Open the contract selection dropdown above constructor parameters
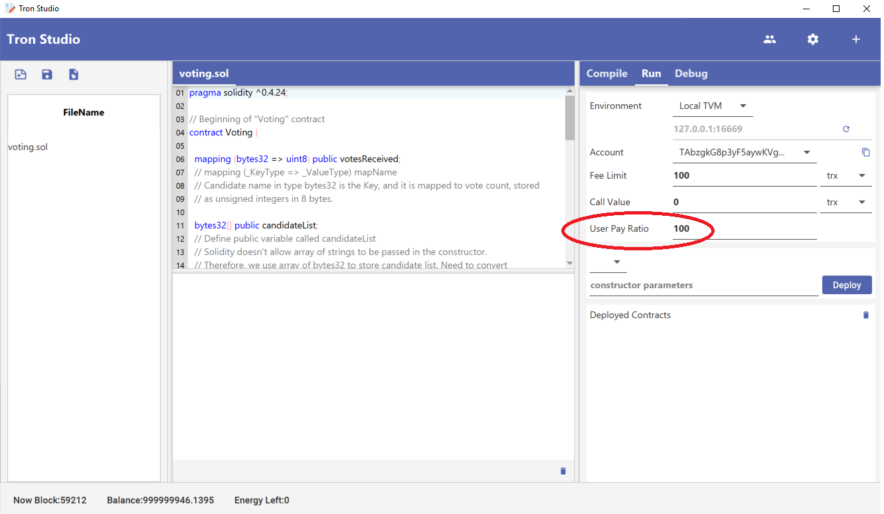The width and height of the screenshot is (884, 514). pos(608,262)
